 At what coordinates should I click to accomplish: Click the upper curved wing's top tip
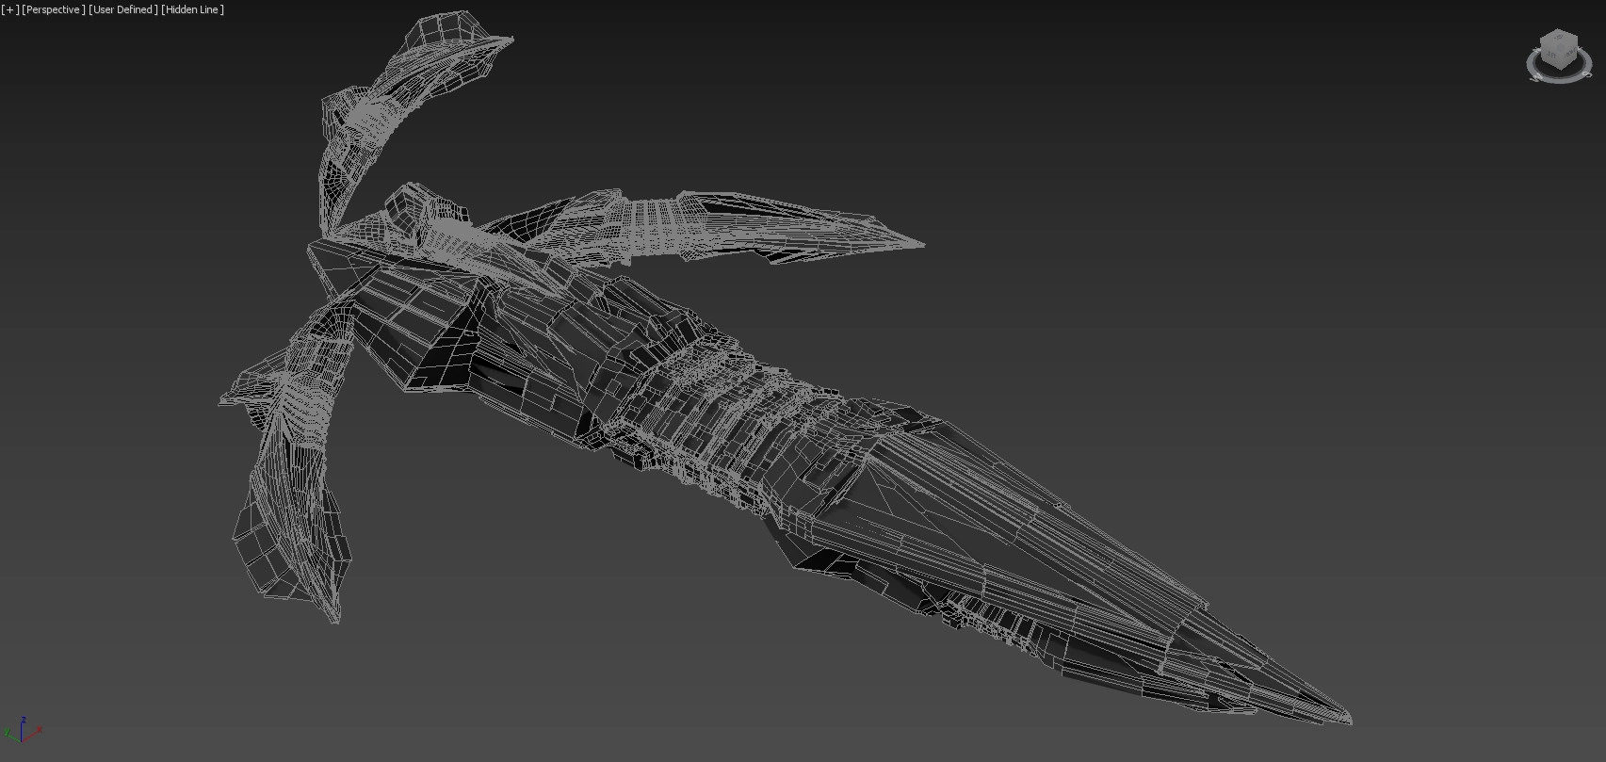click(510, 40)
